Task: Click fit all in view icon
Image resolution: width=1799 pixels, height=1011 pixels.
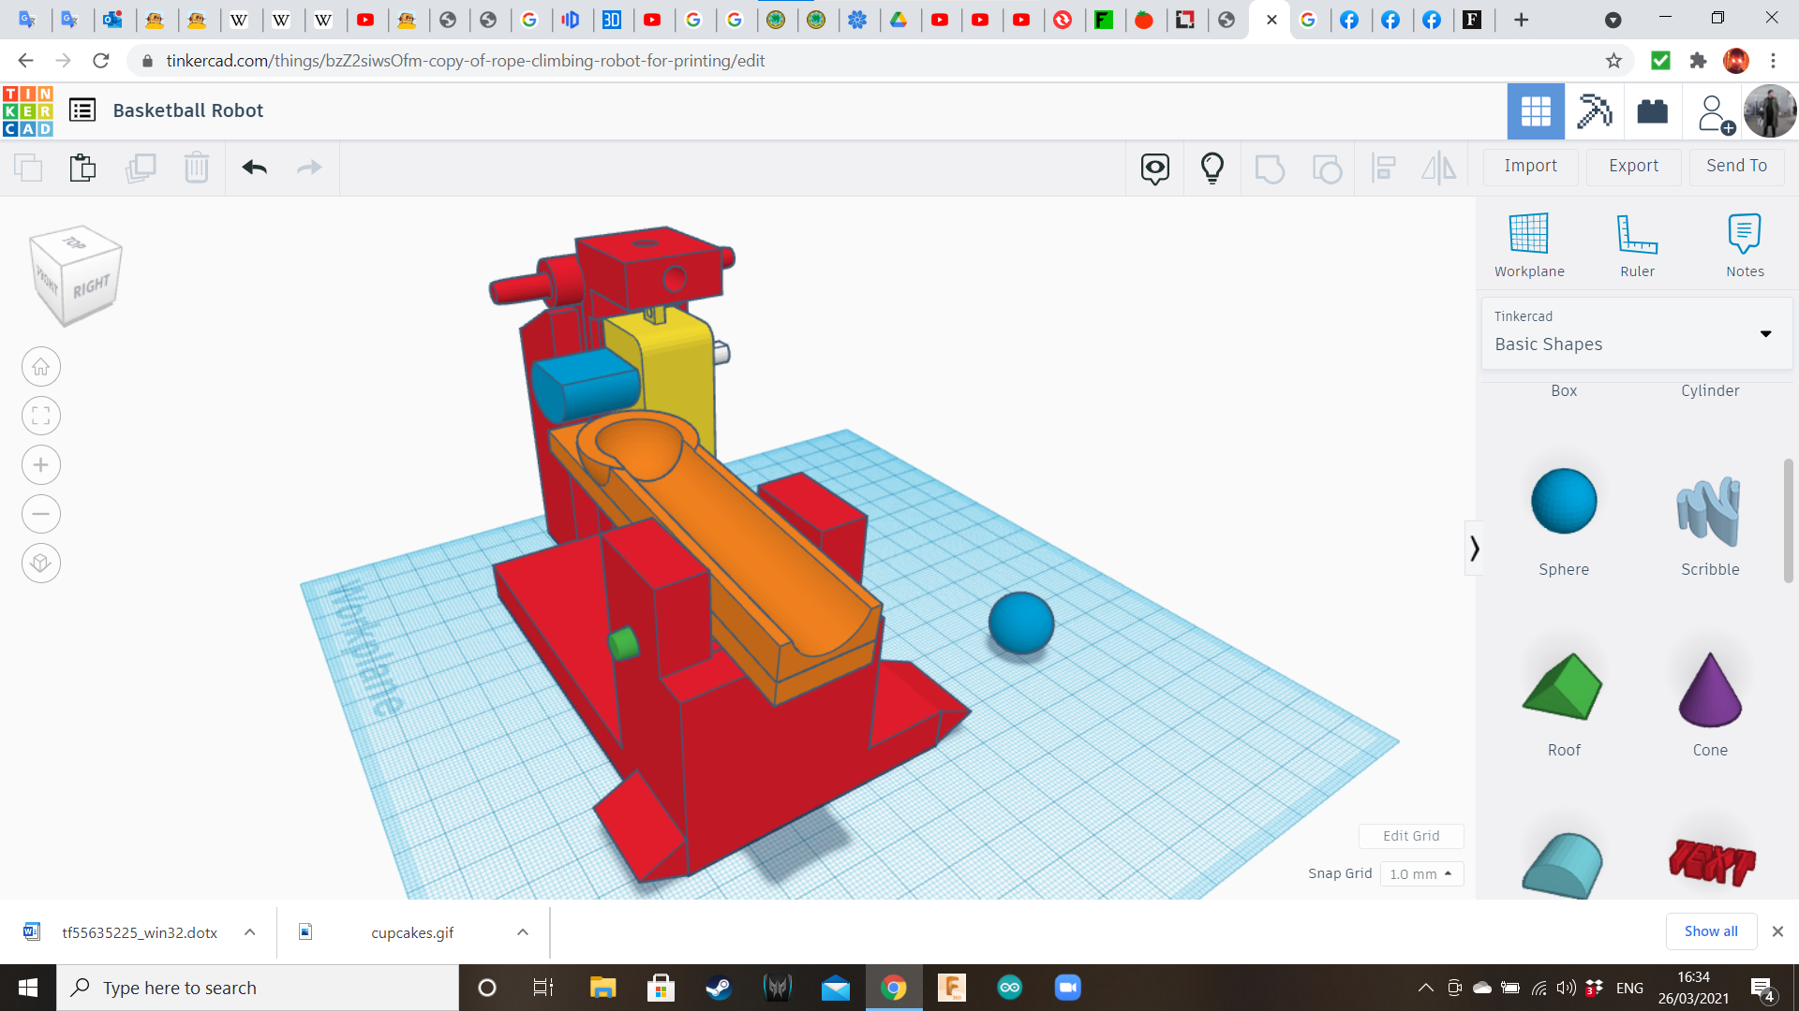Action: (41, 417)
